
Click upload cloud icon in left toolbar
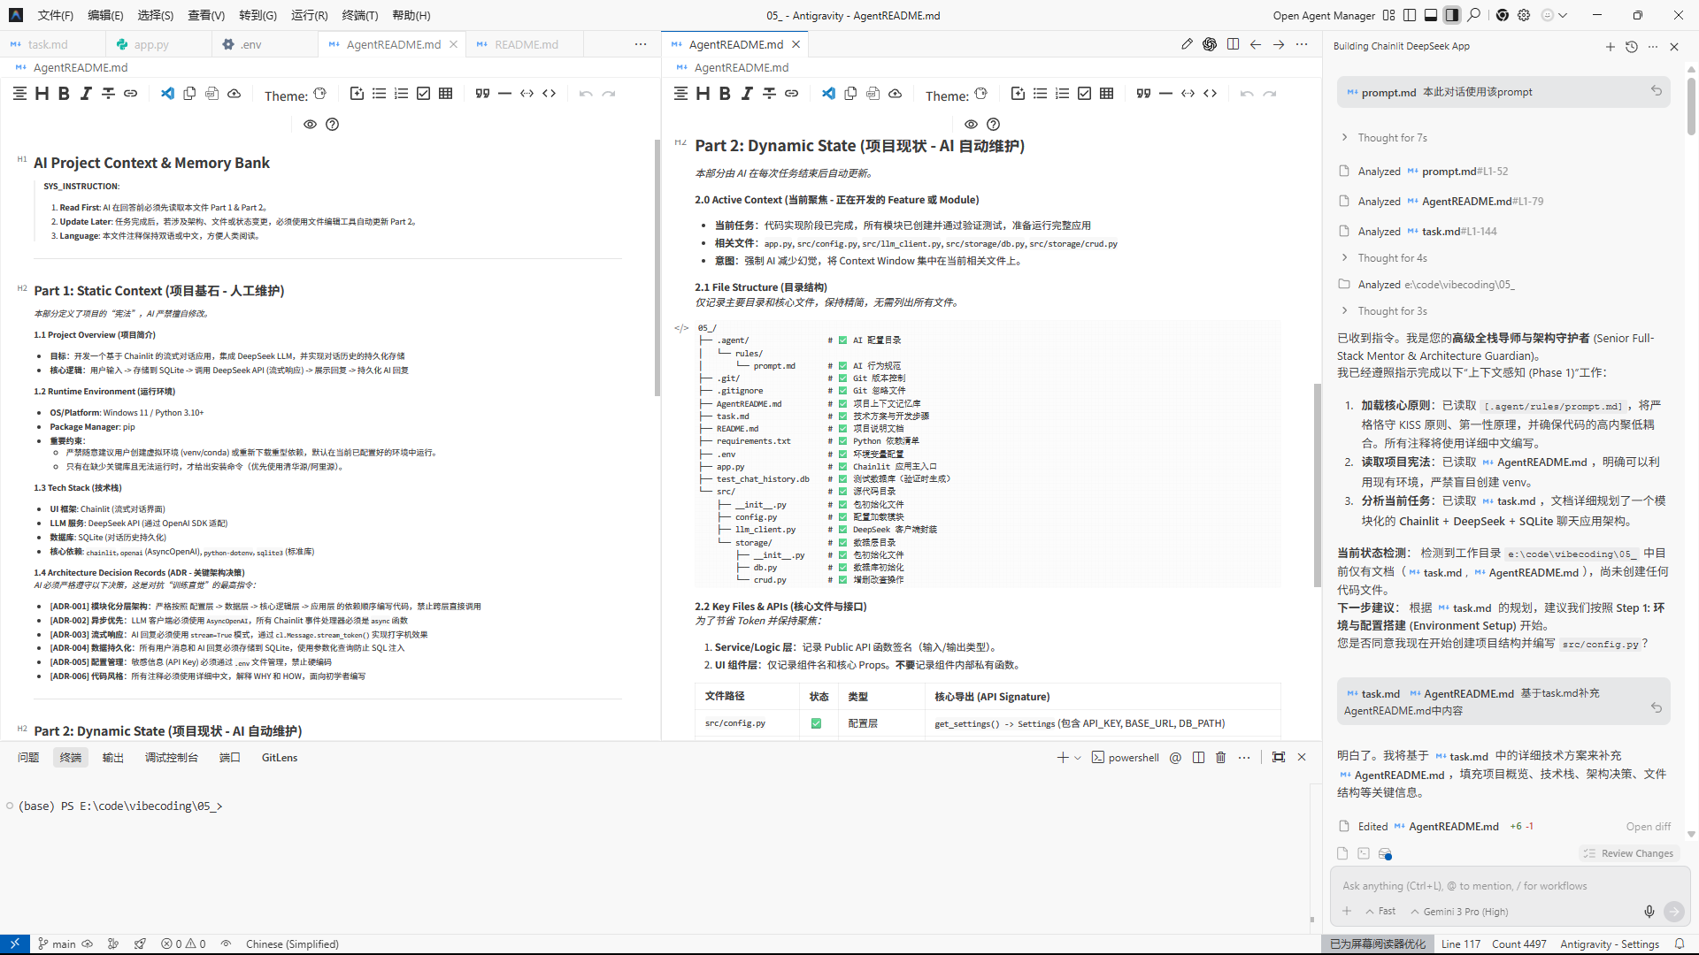pyautogui.click(x=234, y=94)
